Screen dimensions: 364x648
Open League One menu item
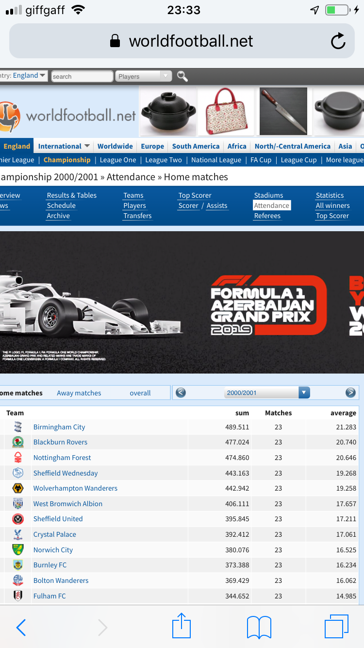118,160
